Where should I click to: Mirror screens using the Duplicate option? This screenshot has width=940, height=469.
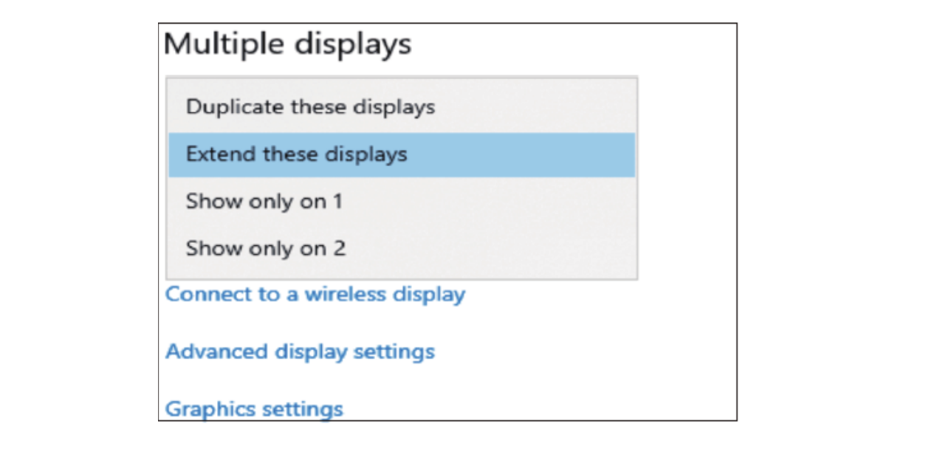pos(402,107)
